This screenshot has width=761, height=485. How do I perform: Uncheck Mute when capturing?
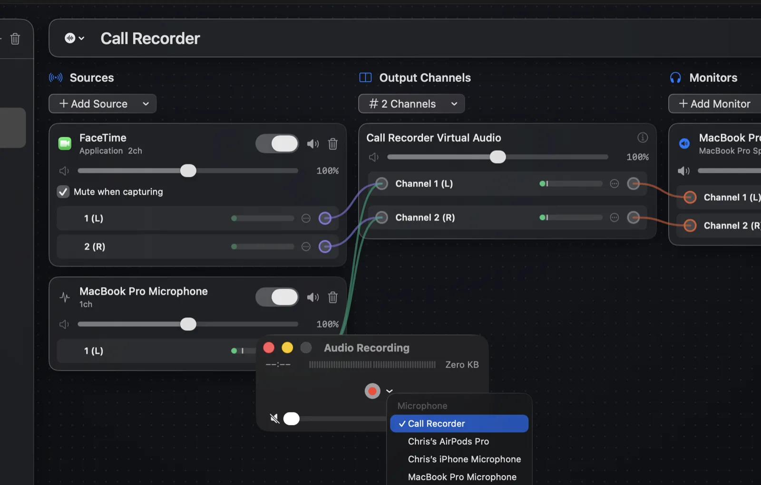63,192
